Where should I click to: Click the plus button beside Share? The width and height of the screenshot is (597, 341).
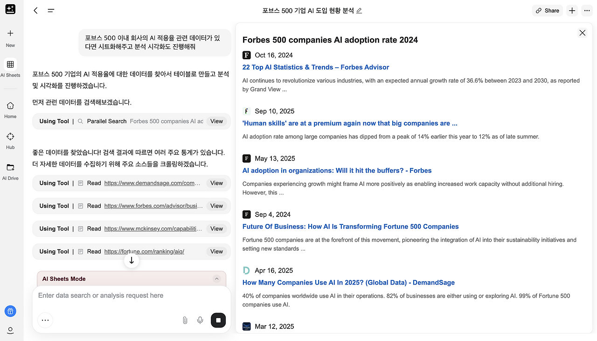click(x=572, y=10)
